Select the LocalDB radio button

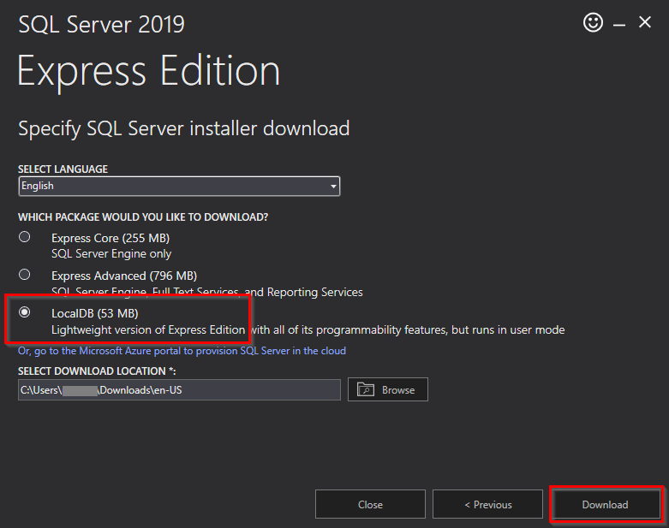[x=25, y=312]
